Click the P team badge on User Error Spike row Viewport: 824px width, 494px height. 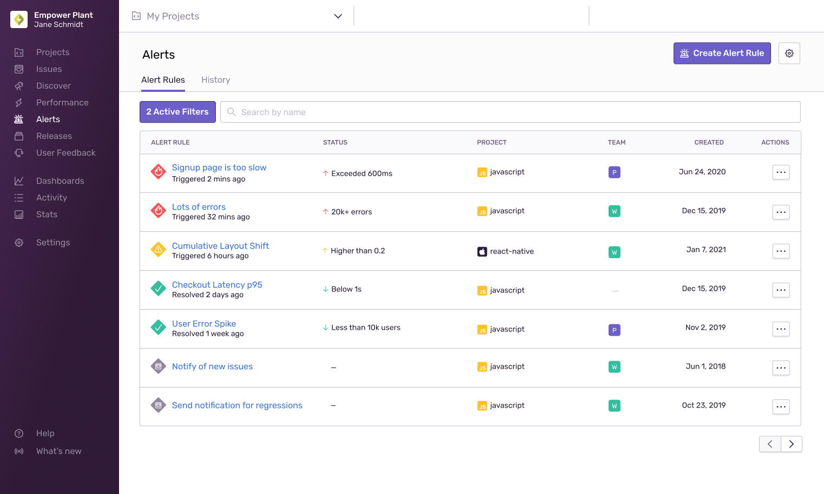coord(614,330)
